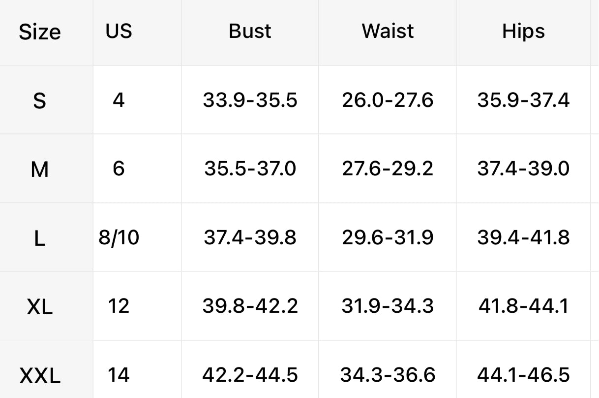599x398 pixels.
Task: Click bust measurement 33.9-35.5 cell
Action: click(250, 100)
